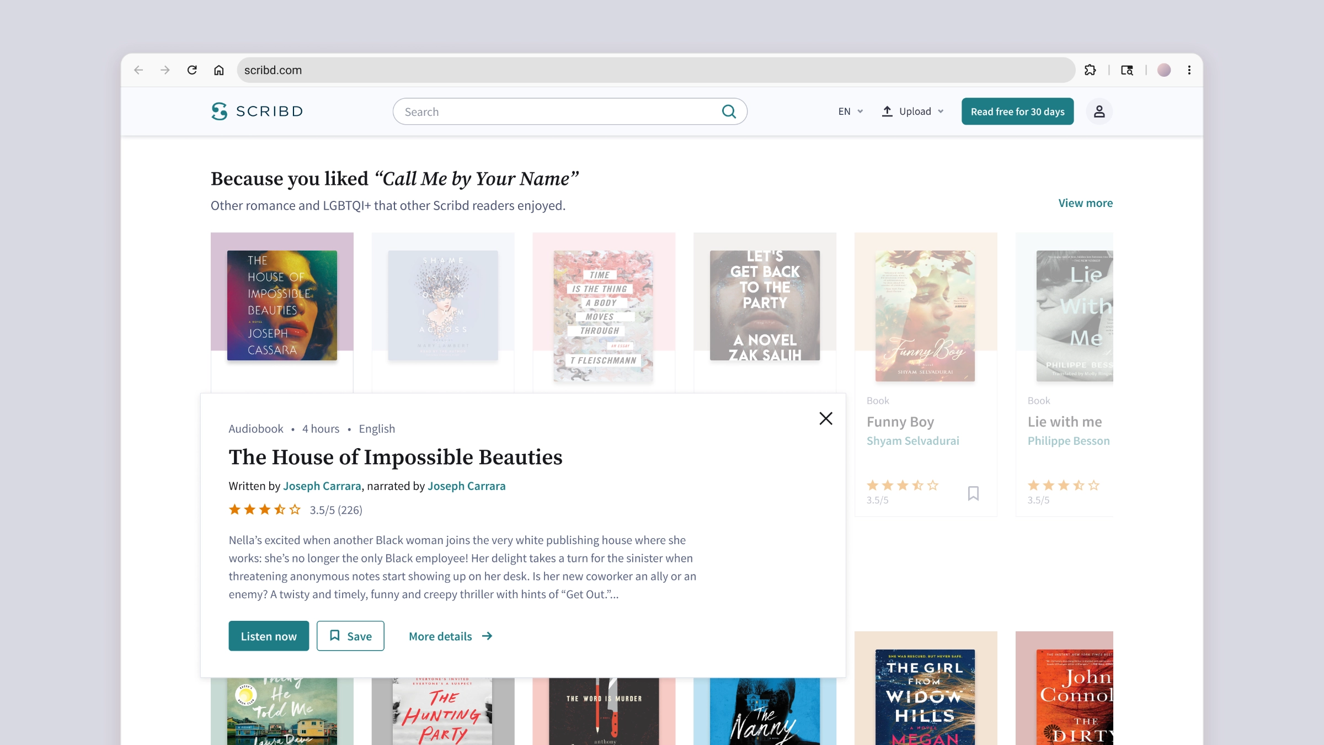Go forward with the browser forward arrow
1324x745 pixels.
(165, 70)
